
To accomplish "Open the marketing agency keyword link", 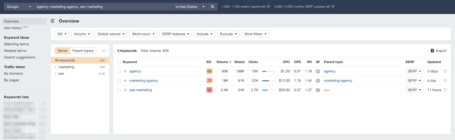I will (144, 80).
